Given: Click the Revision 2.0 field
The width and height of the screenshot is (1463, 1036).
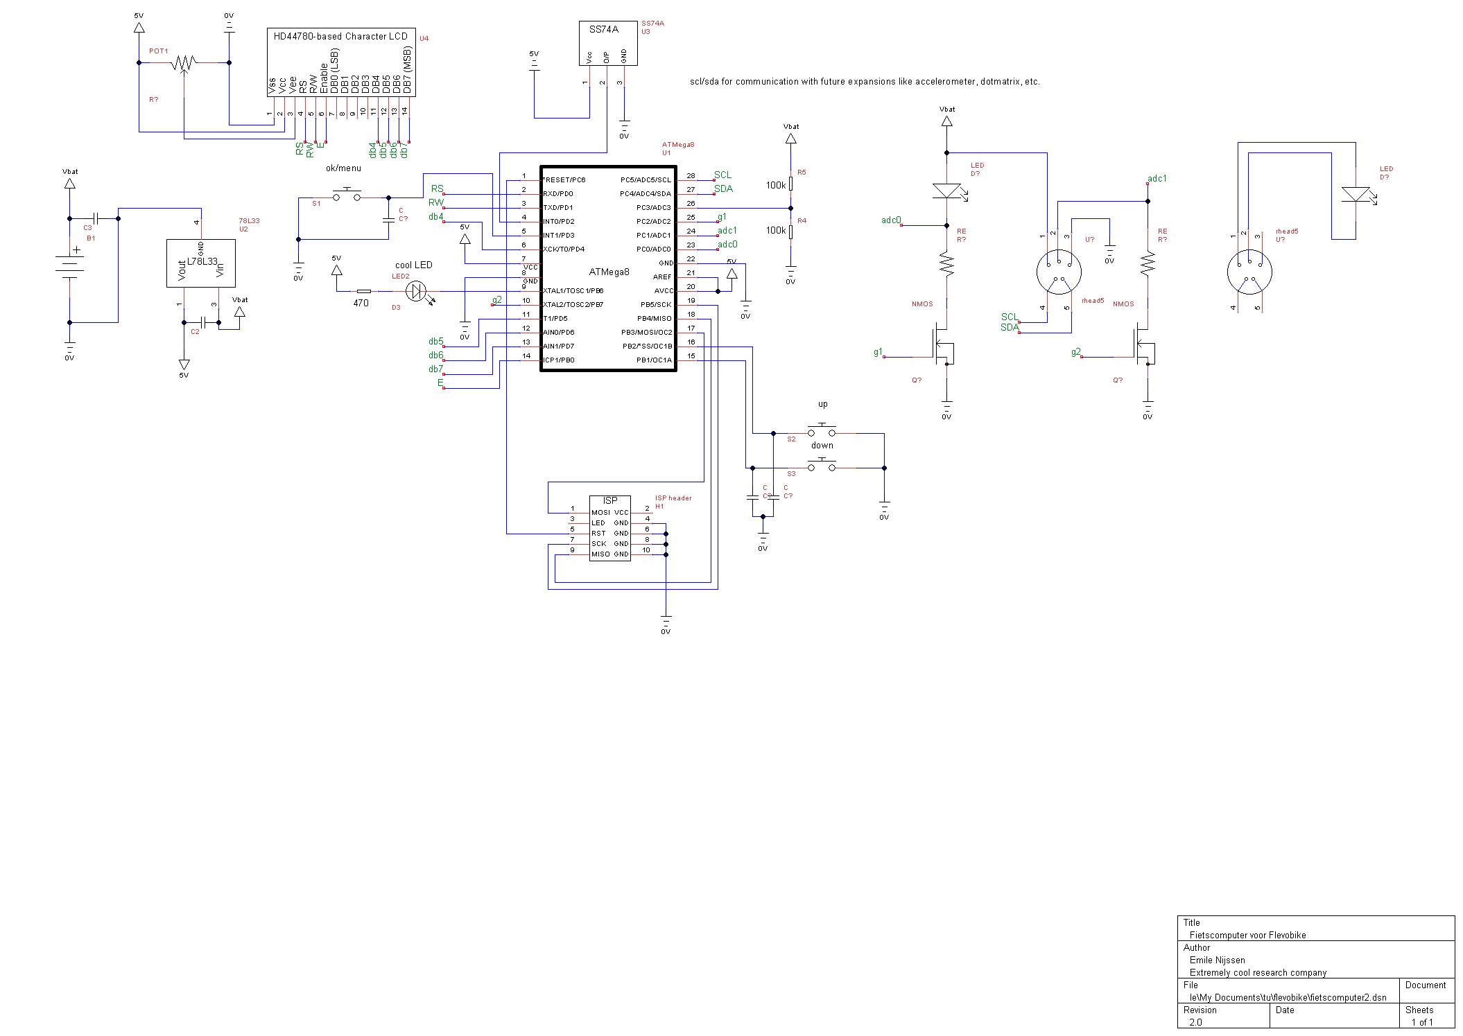Looking at the screenshot, I should click(1195, 1021).
